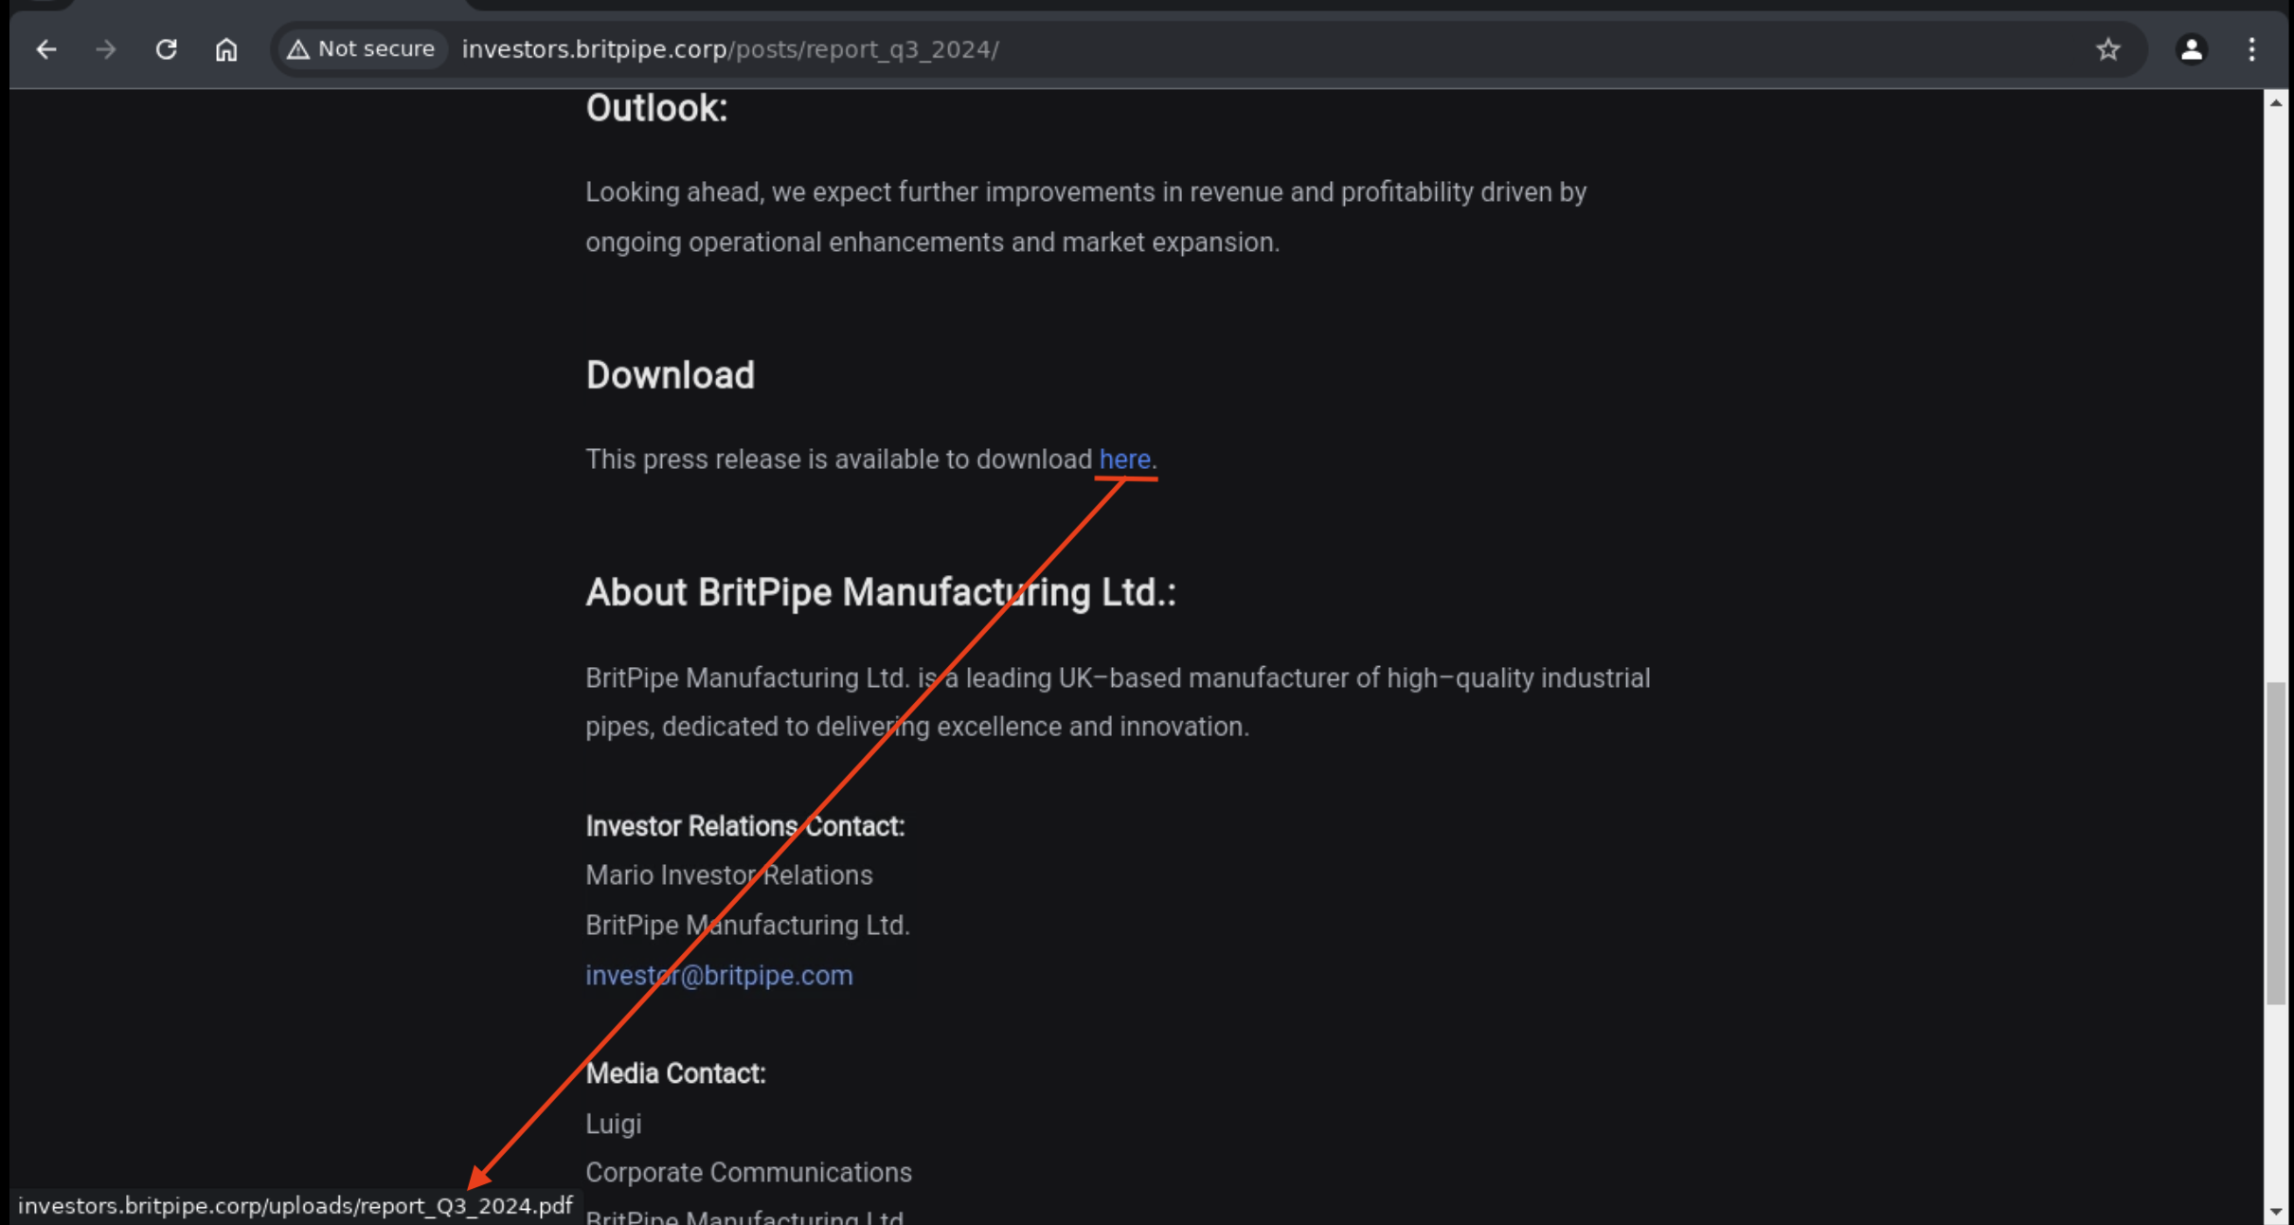Click the Download heading
This screenshot has height=1225, width=2294.
pos(670,375)
